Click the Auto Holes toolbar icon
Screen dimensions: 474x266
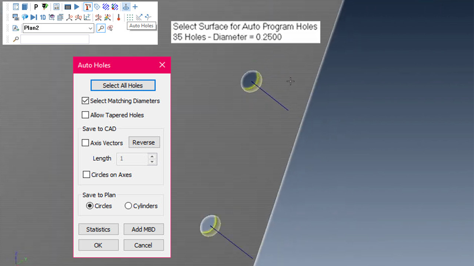pyautogui.click(x=126, y=7)
